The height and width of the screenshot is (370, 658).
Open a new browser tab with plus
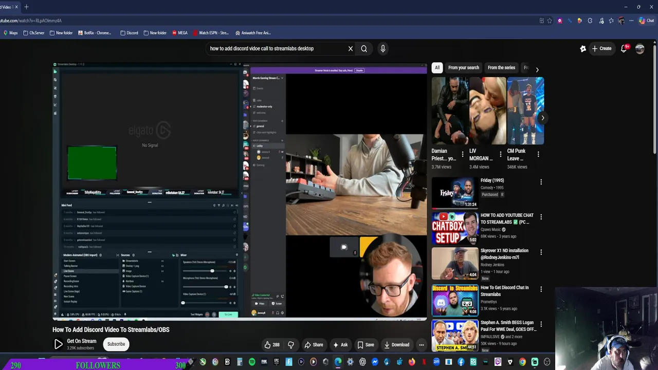coord(26,7)
